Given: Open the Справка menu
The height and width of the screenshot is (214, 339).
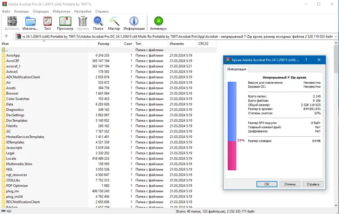Looking at the screenshot, I should 102,11.
